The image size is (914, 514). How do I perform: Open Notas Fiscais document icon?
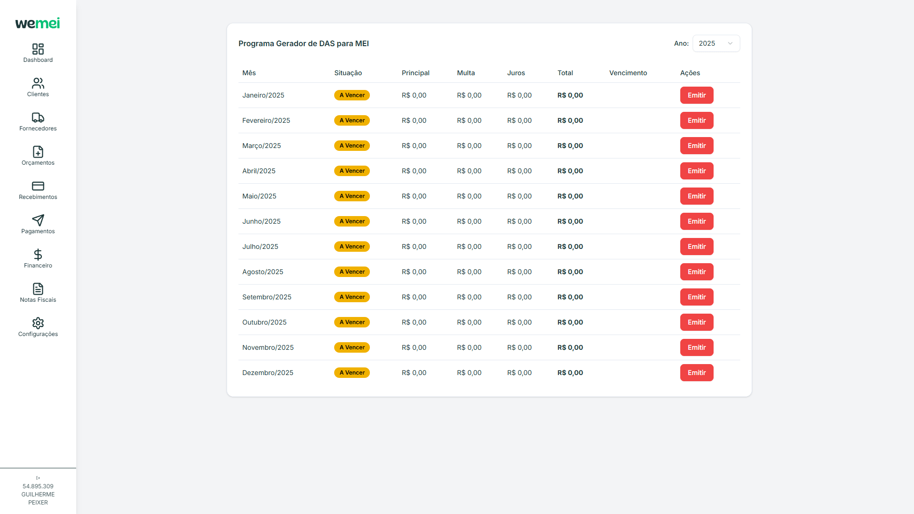coord(38,289)
